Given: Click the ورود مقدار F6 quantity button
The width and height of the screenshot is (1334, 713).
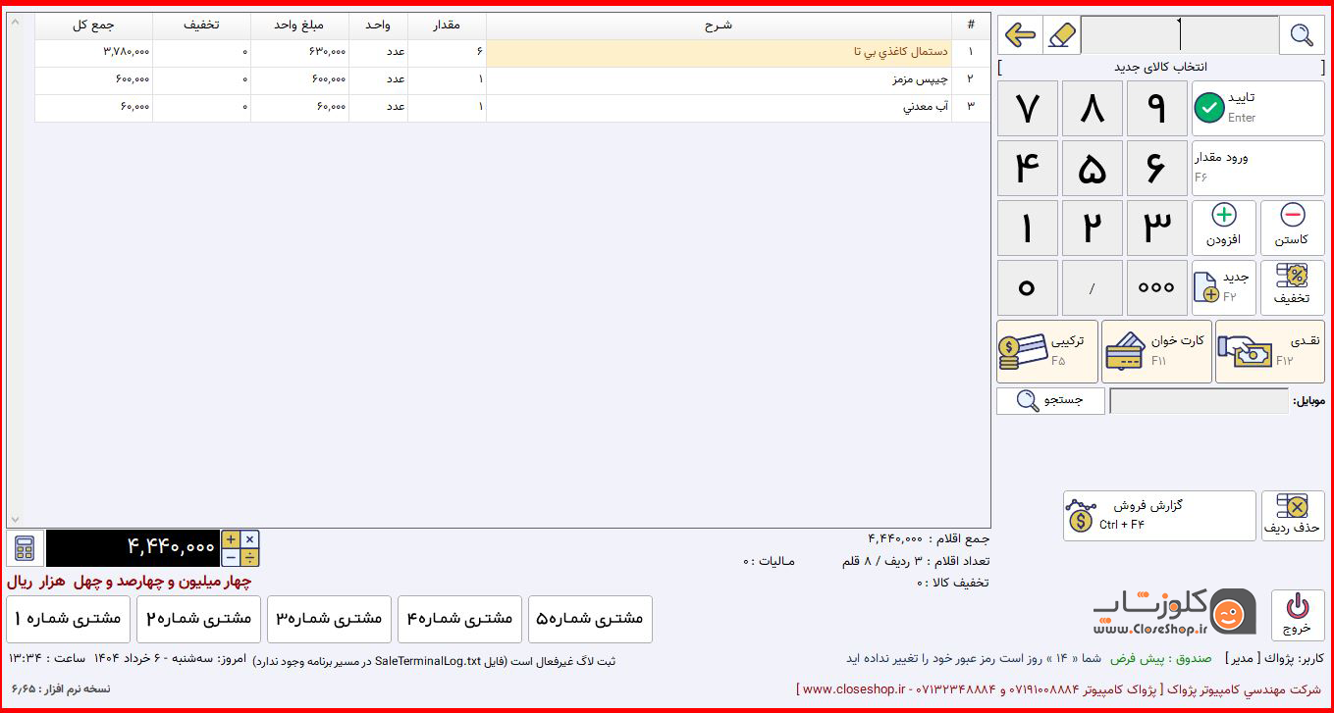Looking at the screenshot, I should click(x=1258, y=168).
